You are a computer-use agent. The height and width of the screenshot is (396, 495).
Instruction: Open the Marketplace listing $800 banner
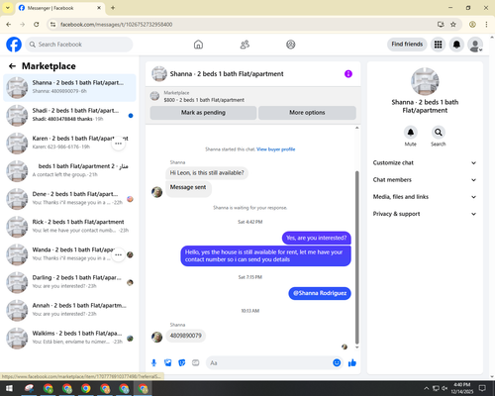point(253,96)
